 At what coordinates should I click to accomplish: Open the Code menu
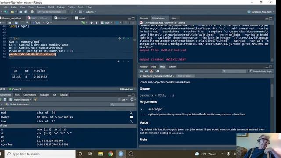(x=14, y=7)
